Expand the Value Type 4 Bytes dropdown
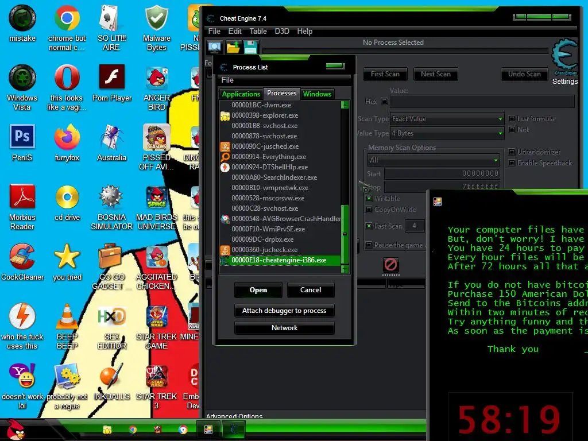 [x=447, y=133]
